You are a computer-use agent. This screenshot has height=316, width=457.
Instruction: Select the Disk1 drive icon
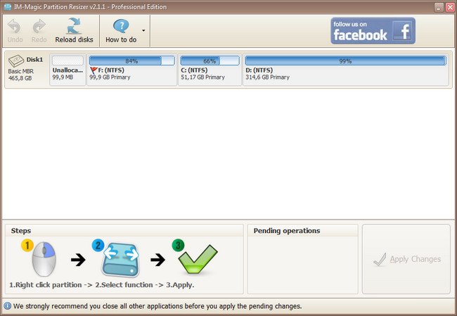(16, 61)
